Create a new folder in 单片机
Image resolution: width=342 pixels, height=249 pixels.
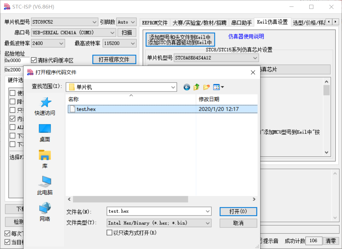[206, 87]
